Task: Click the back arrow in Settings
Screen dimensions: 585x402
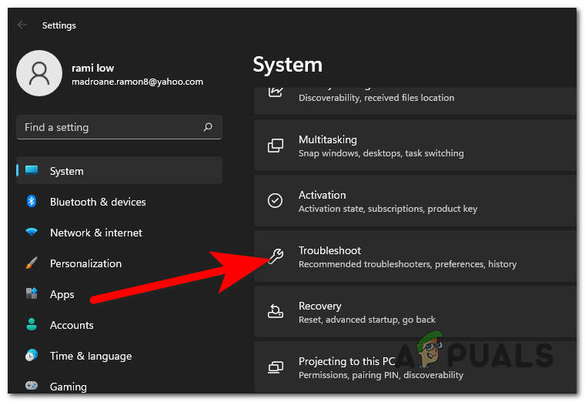Action: tap(22, 25)
